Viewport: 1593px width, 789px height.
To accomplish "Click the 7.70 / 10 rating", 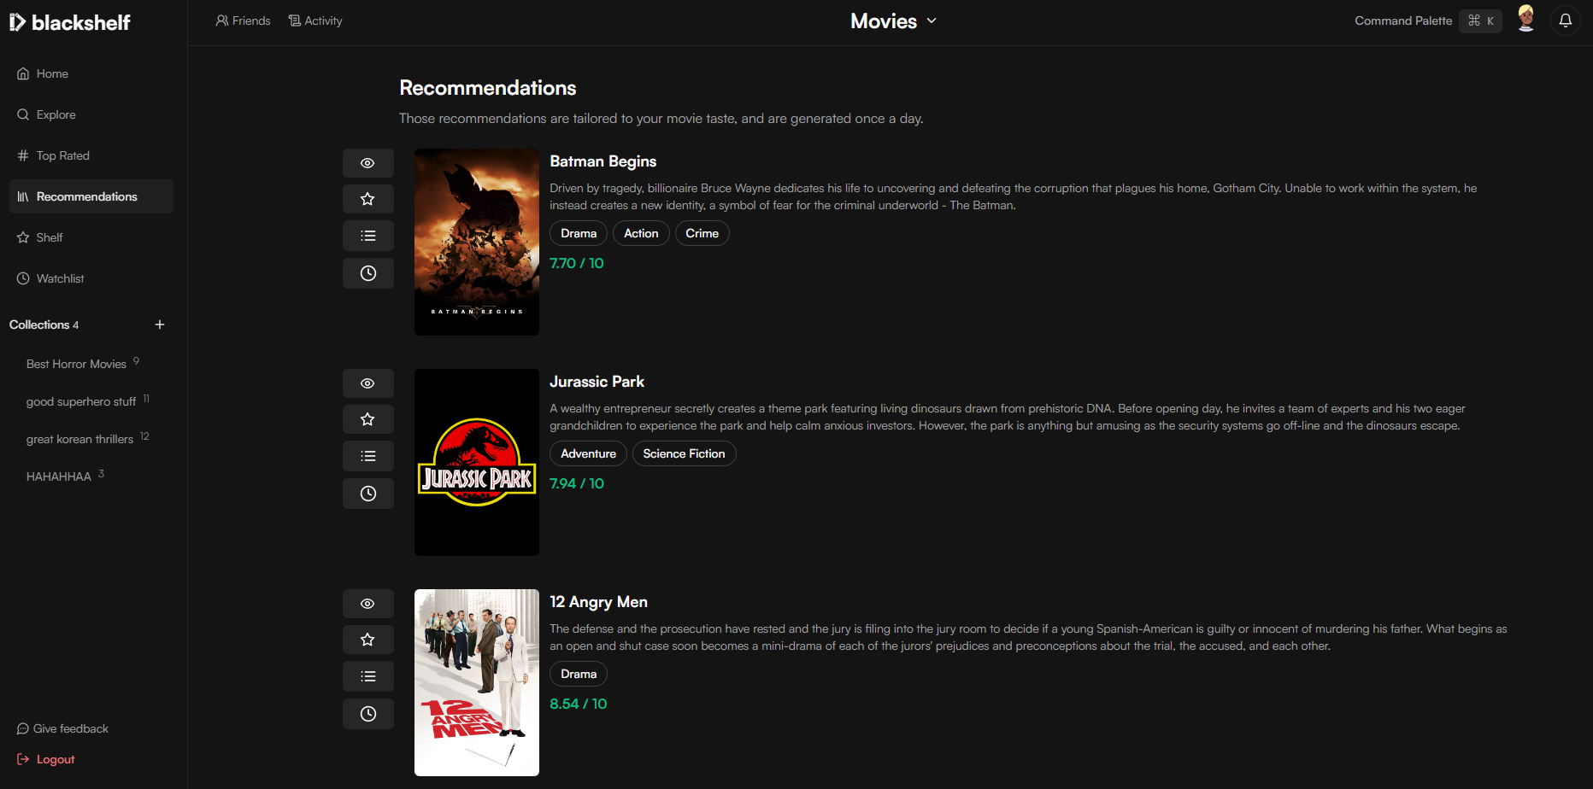I will pyautogui.click(x=577, y=263).
